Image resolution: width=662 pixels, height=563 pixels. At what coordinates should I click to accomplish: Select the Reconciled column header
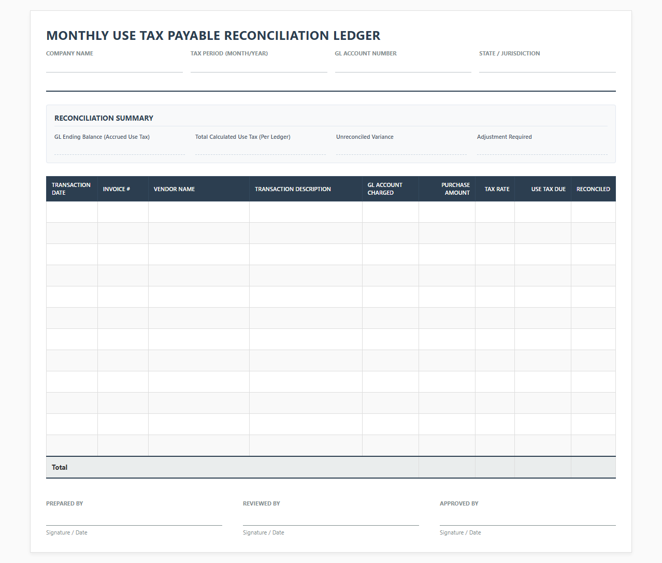click(x=594, y=189)
